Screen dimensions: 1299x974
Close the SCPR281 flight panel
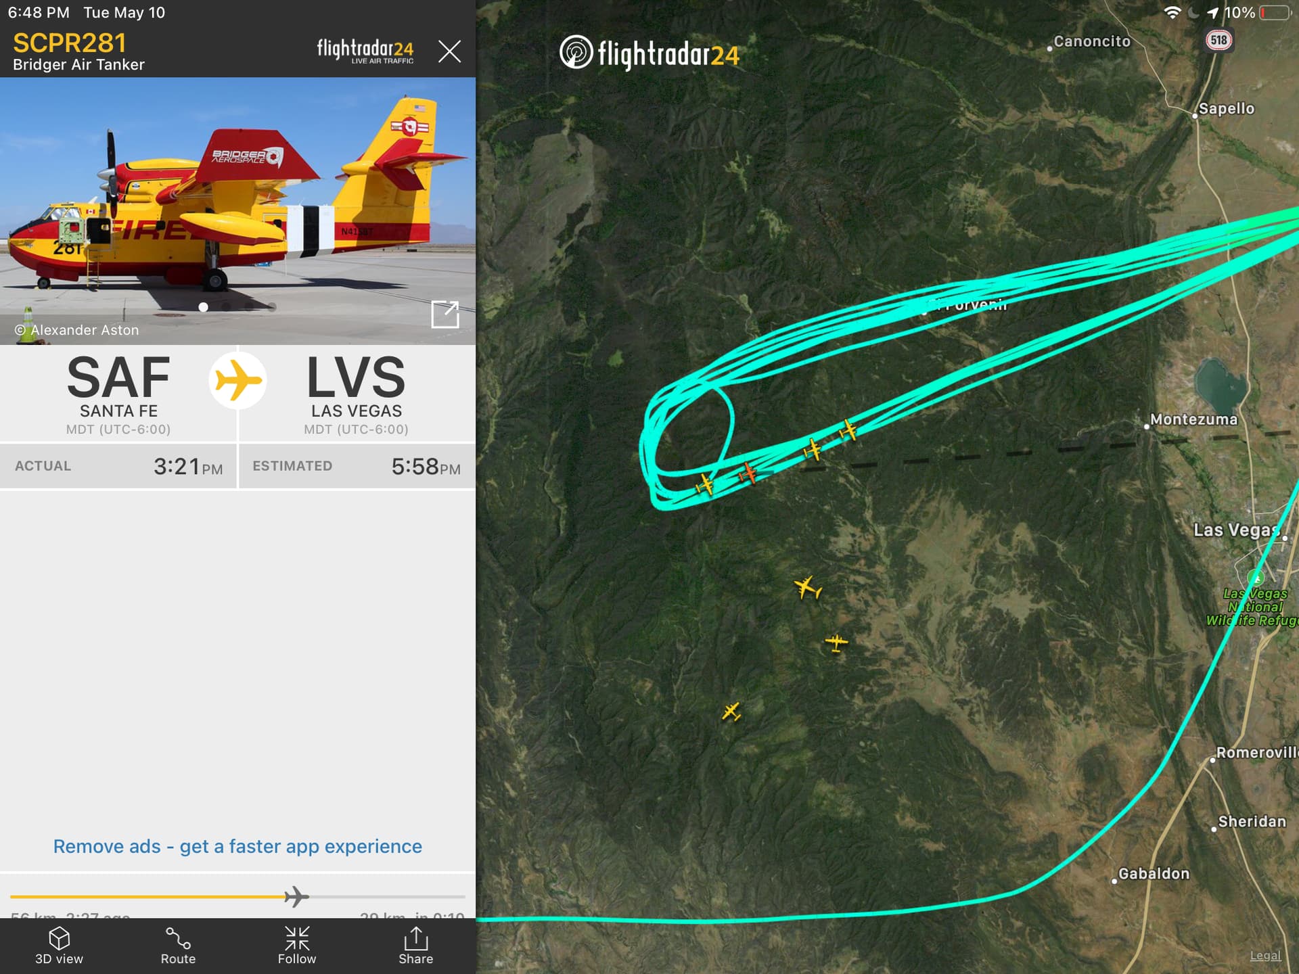(x=449, y=51)
